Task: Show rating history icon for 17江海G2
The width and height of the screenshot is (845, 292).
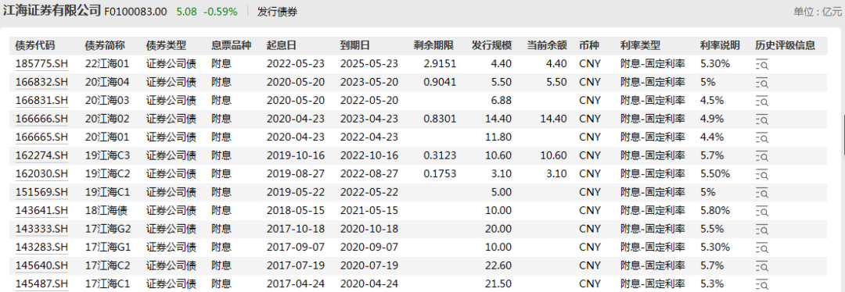Action: tap(762, 229)
